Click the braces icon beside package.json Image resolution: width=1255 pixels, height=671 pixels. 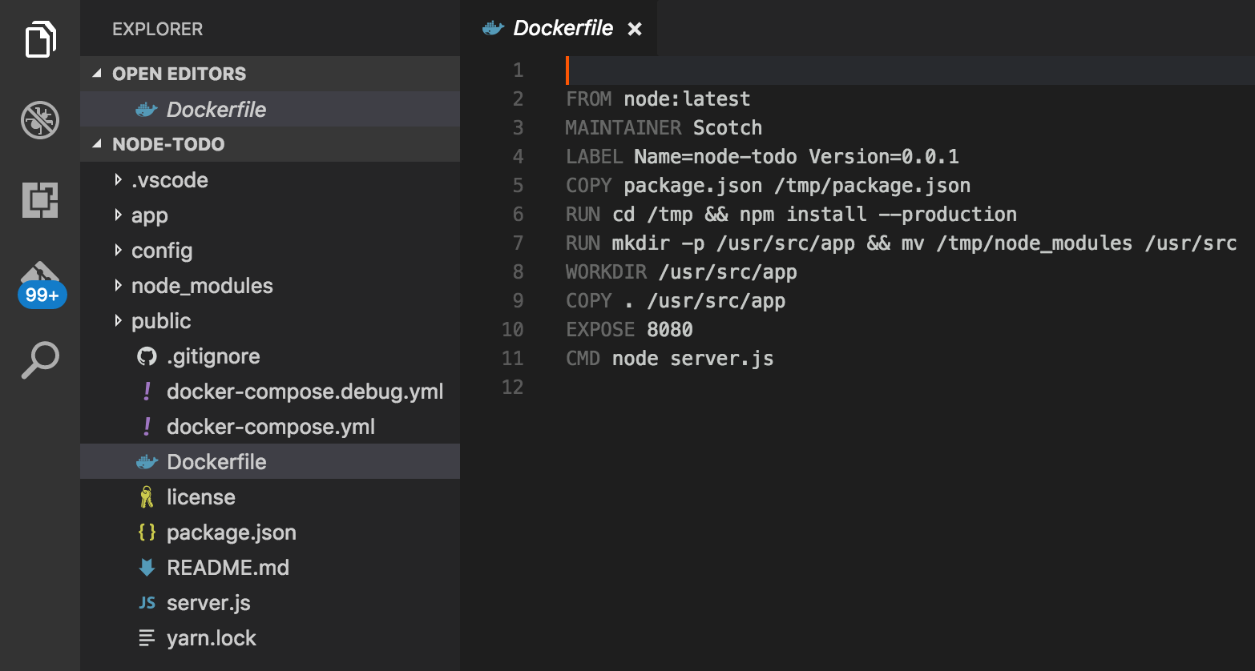pos(147,532)
